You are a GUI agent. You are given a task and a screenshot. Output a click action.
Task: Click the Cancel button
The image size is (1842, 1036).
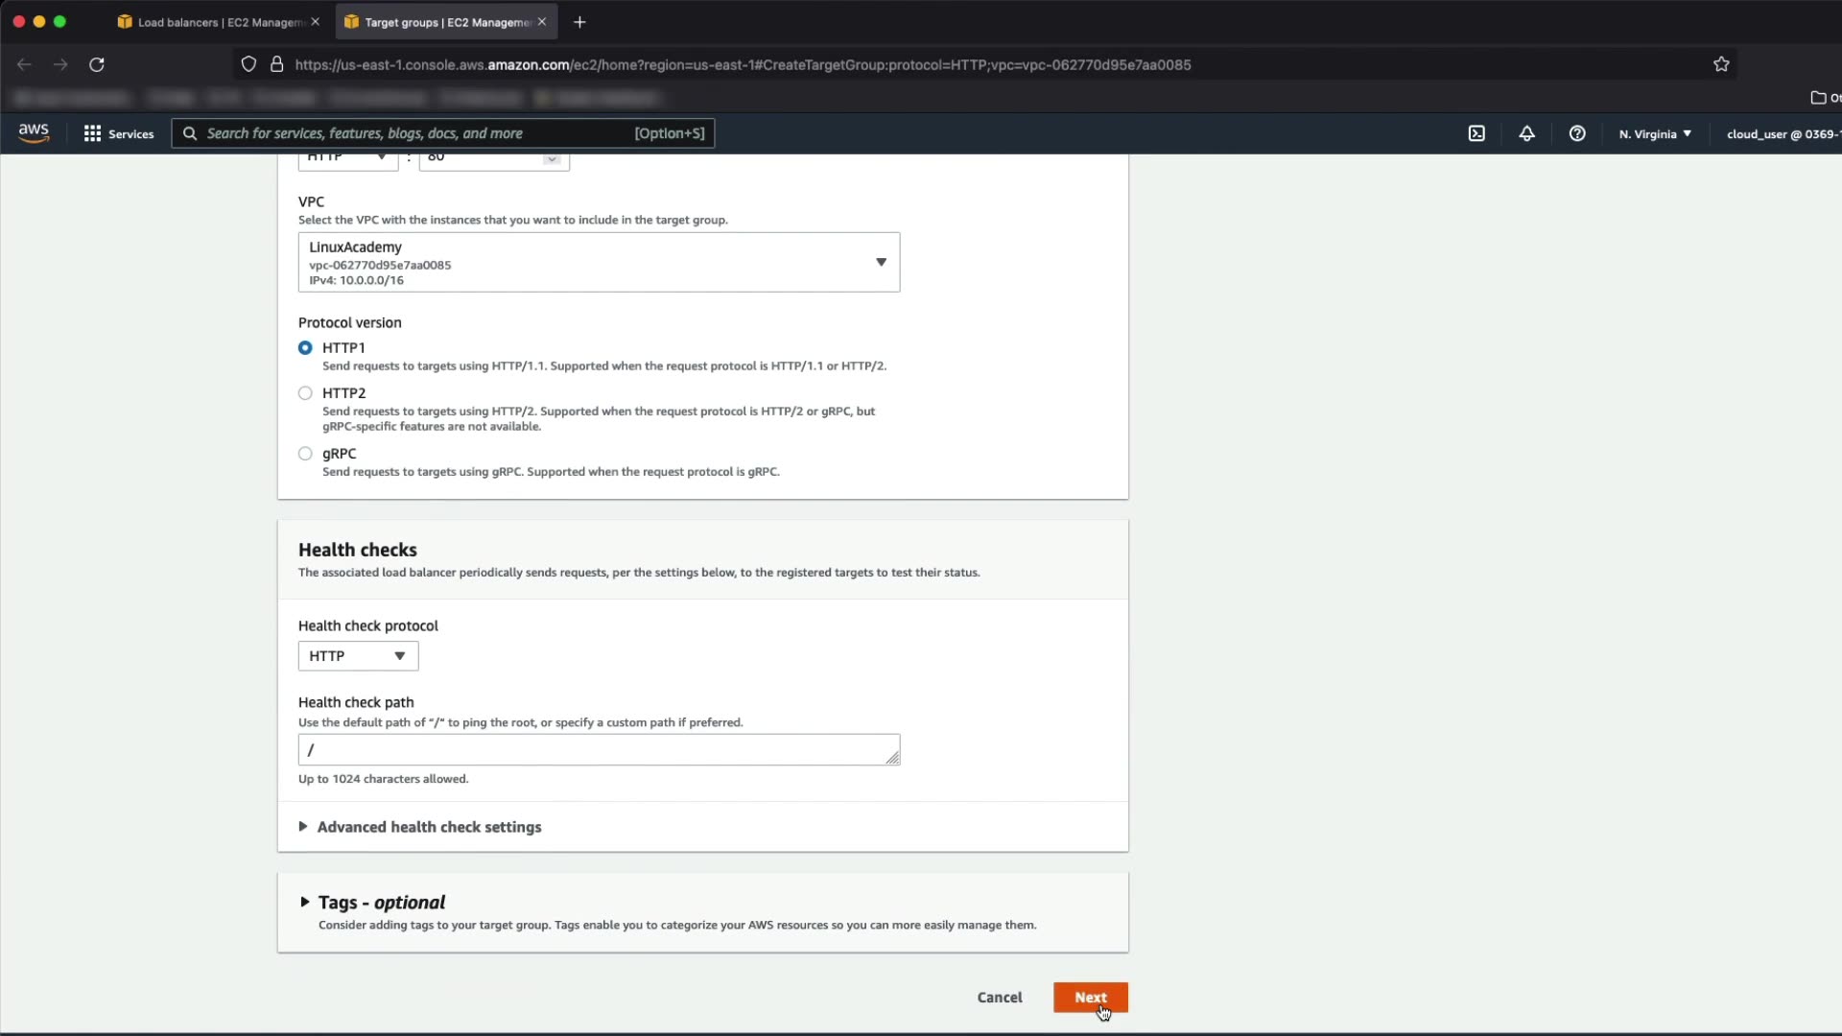pyautogui.click(x=1000, y=998)
